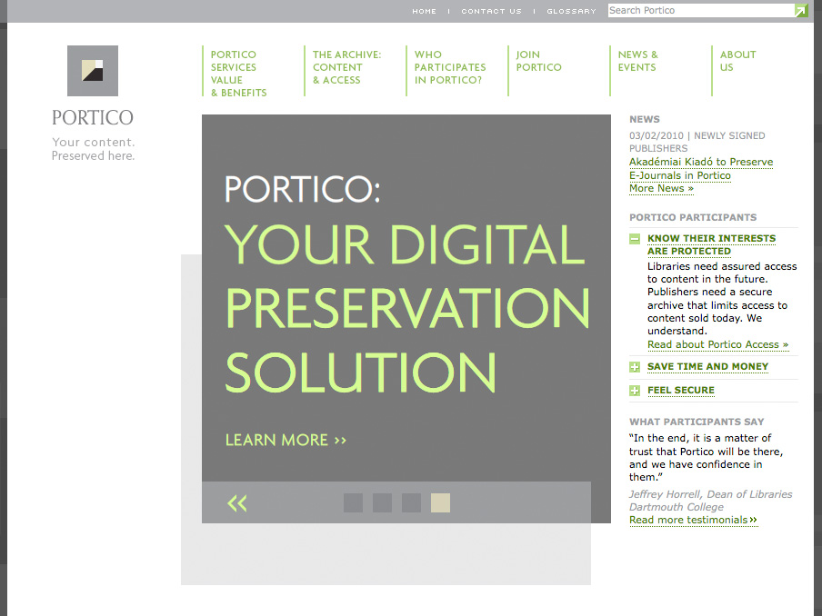Select the first slide indicator square
The height and width of the screenshot is (616, 822).
tap(353, 502)
